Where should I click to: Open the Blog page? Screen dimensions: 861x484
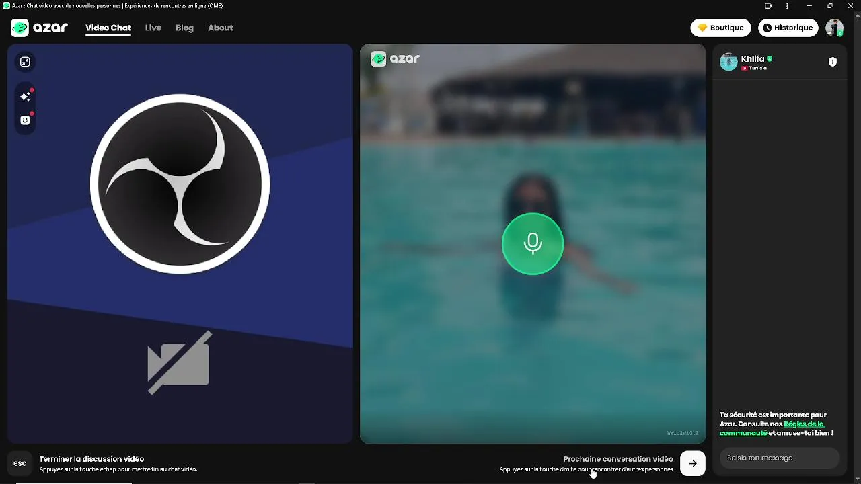click(x=184, y=28)
